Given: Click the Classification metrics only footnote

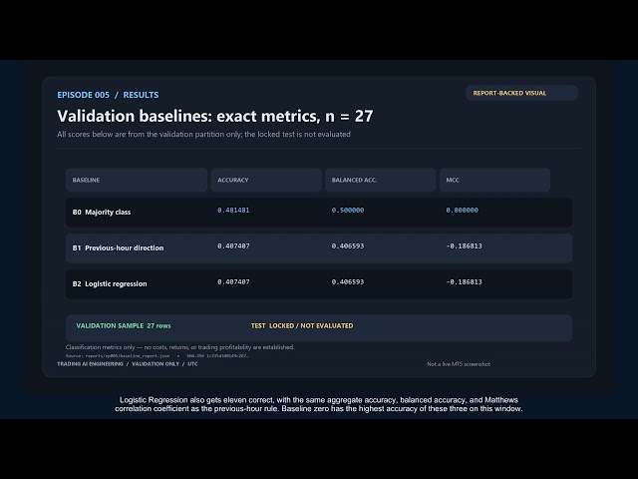Looking at the screenshot, I should pyautogui.click(x=179, y=347).
